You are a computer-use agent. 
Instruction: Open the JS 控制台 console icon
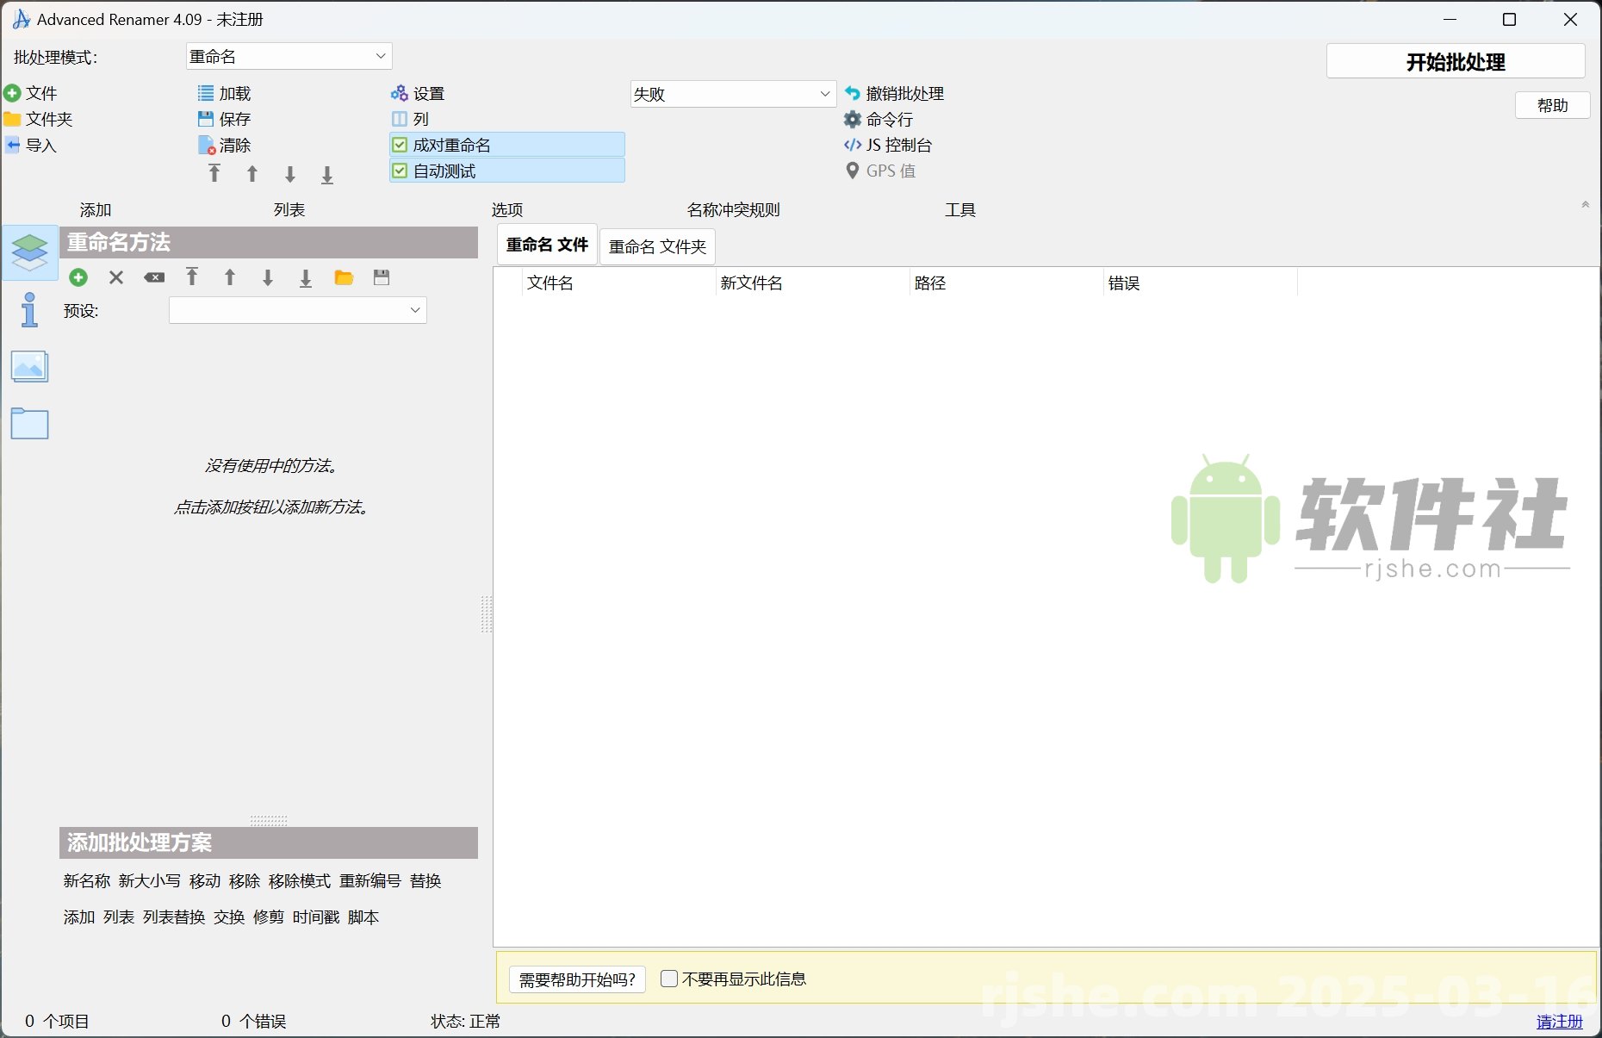[x=851, y=145]
